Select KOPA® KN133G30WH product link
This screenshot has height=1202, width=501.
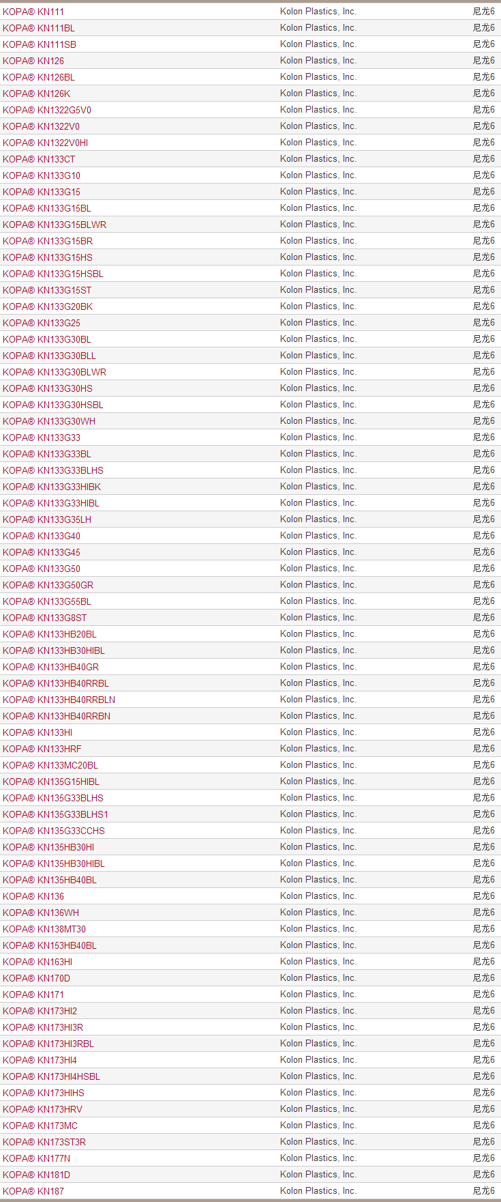tap(49, 421)
